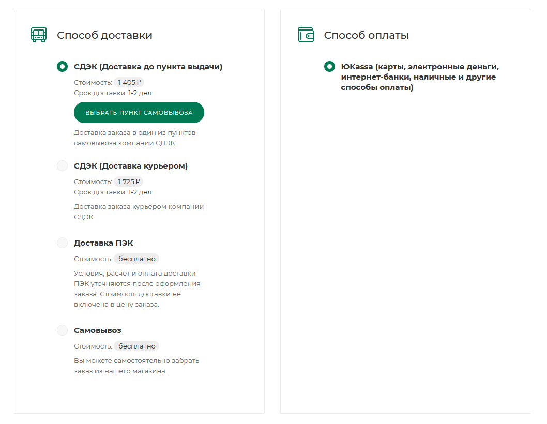Select Самовывоз radio option

[62, 330]
